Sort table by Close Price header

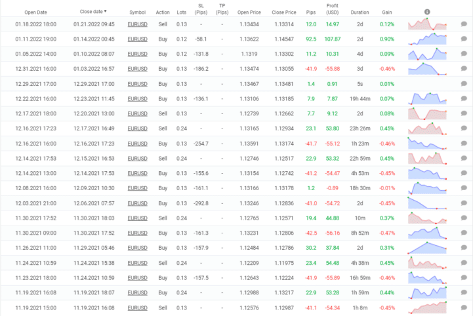click(x=284, y=12)
